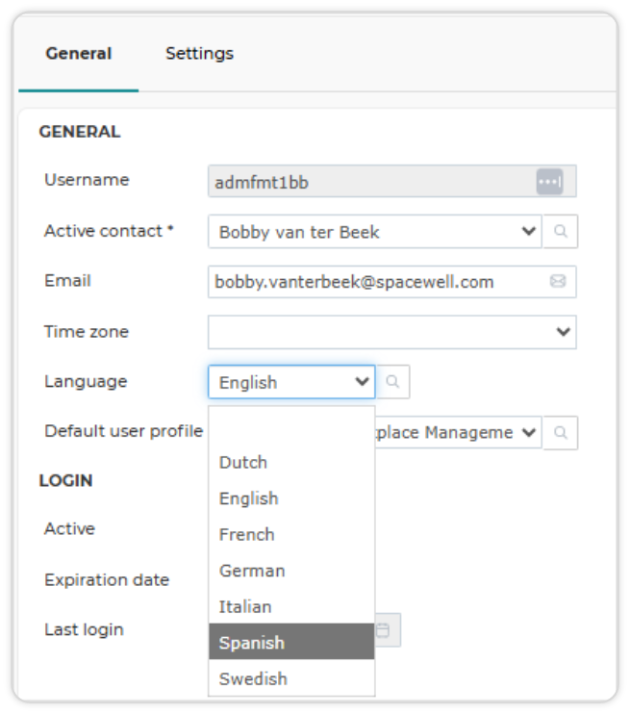630x714 pixels.
Task: Click the Username field admfmt1bb
Action: (391, 182)
